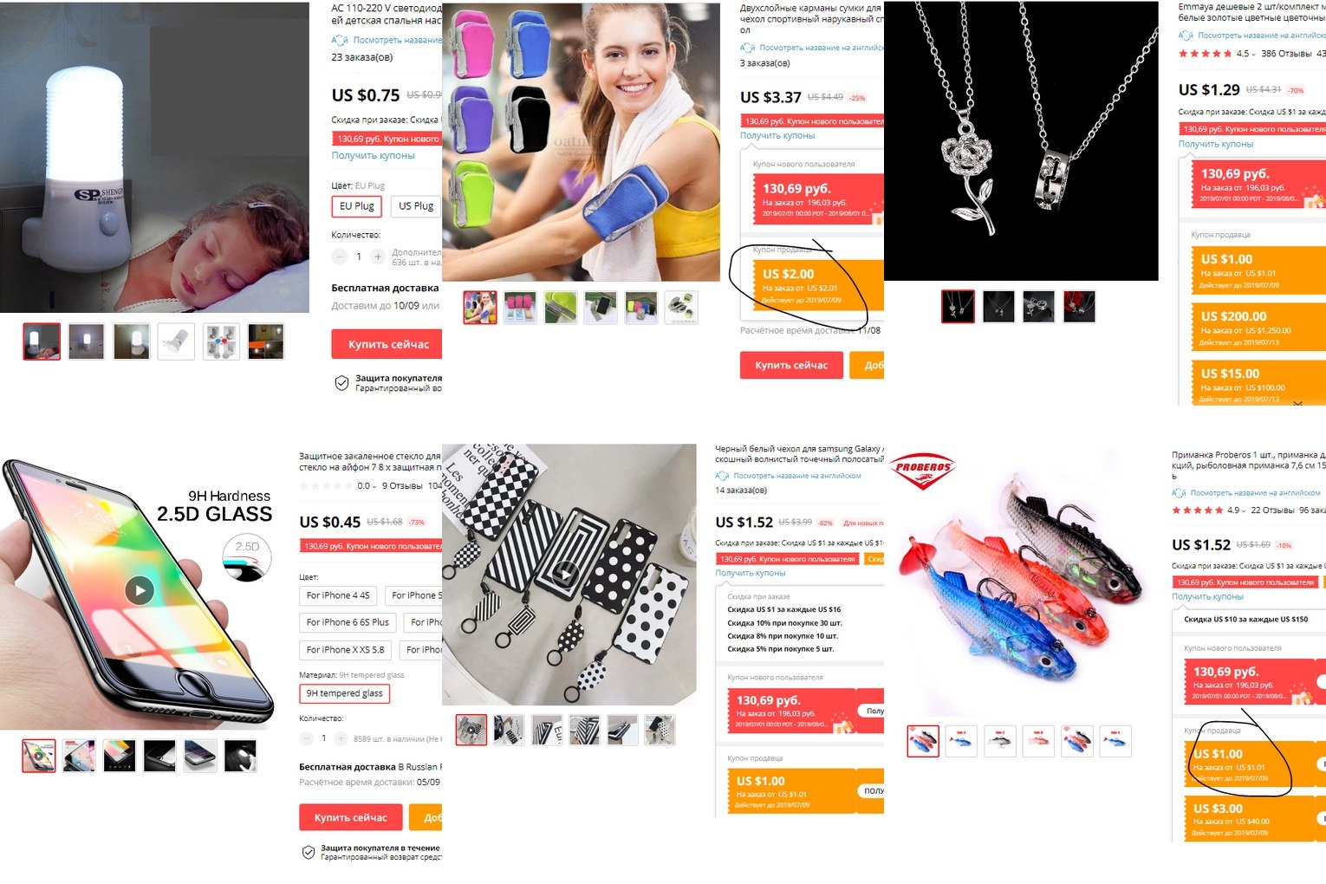The height and width of the screenshot is (884, 1326).
Task: Select the US Plug option
Action: click(417, 206)
